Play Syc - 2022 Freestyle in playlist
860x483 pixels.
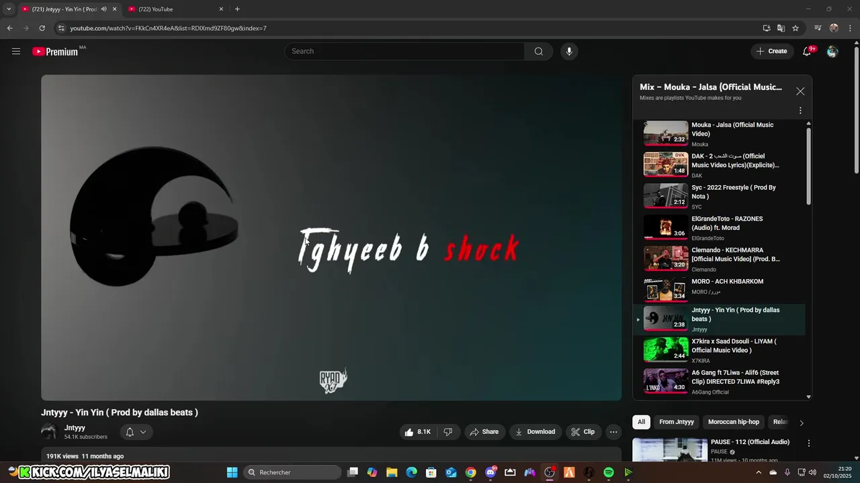tap(719, 197)
